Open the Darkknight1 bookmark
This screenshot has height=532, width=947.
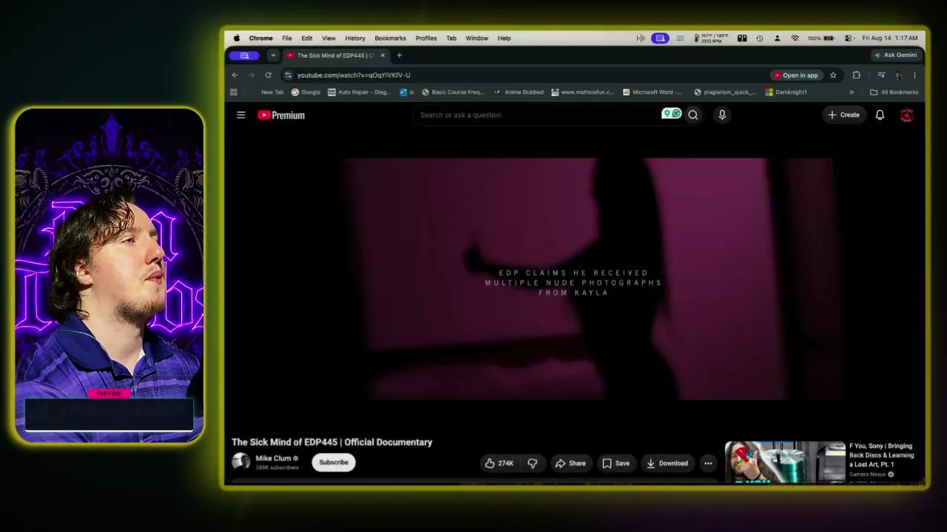pyautogui.click(x=786, y=92)
